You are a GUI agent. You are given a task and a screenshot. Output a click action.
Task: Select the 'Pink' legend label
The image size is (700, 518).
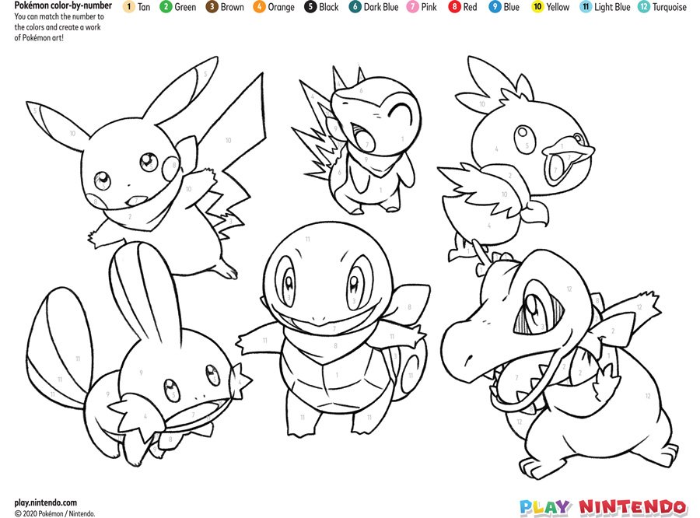tap(429, 7)
